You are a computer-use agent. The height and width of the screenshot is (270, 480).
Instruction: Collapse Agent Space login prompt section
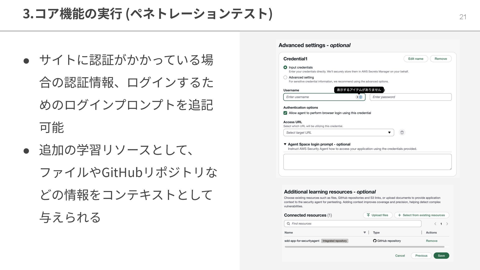tap(285, 144)
